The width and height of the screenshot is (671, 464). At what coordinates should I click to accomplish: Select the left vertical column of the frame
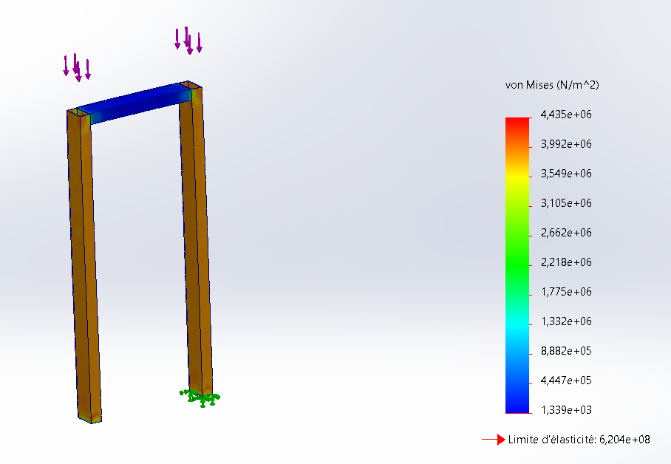(x=84, y=266)
